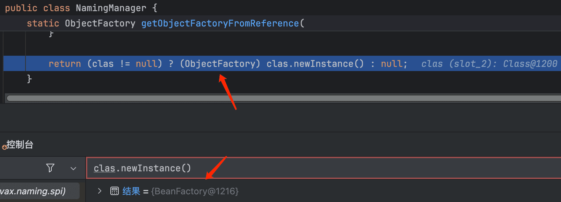
Task: Select the {BeanFactory@1216} result value
Action: pos(195,191)
